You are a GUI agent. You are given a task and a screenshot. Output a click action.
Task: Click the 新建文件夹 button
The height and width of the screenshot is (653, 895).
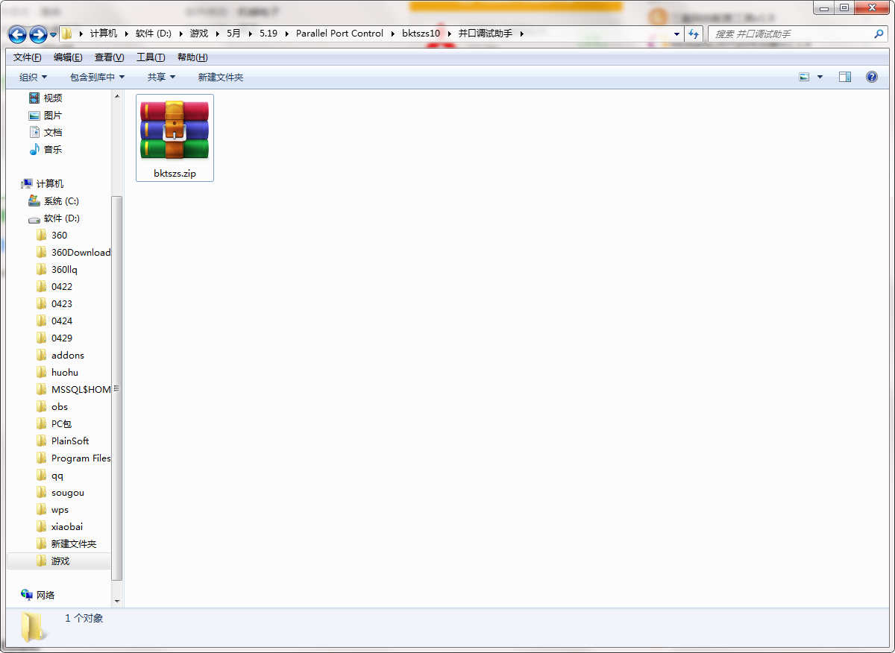tap(220, 77)
